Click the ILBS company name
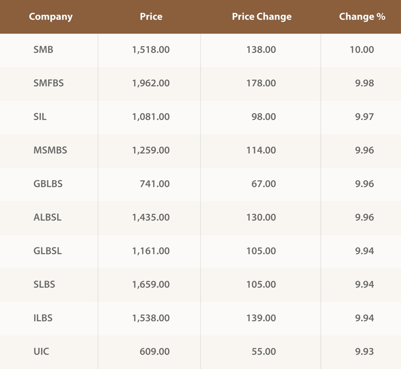Image resolution: width=401 pixels, height=369 pixels. [43, 318]
